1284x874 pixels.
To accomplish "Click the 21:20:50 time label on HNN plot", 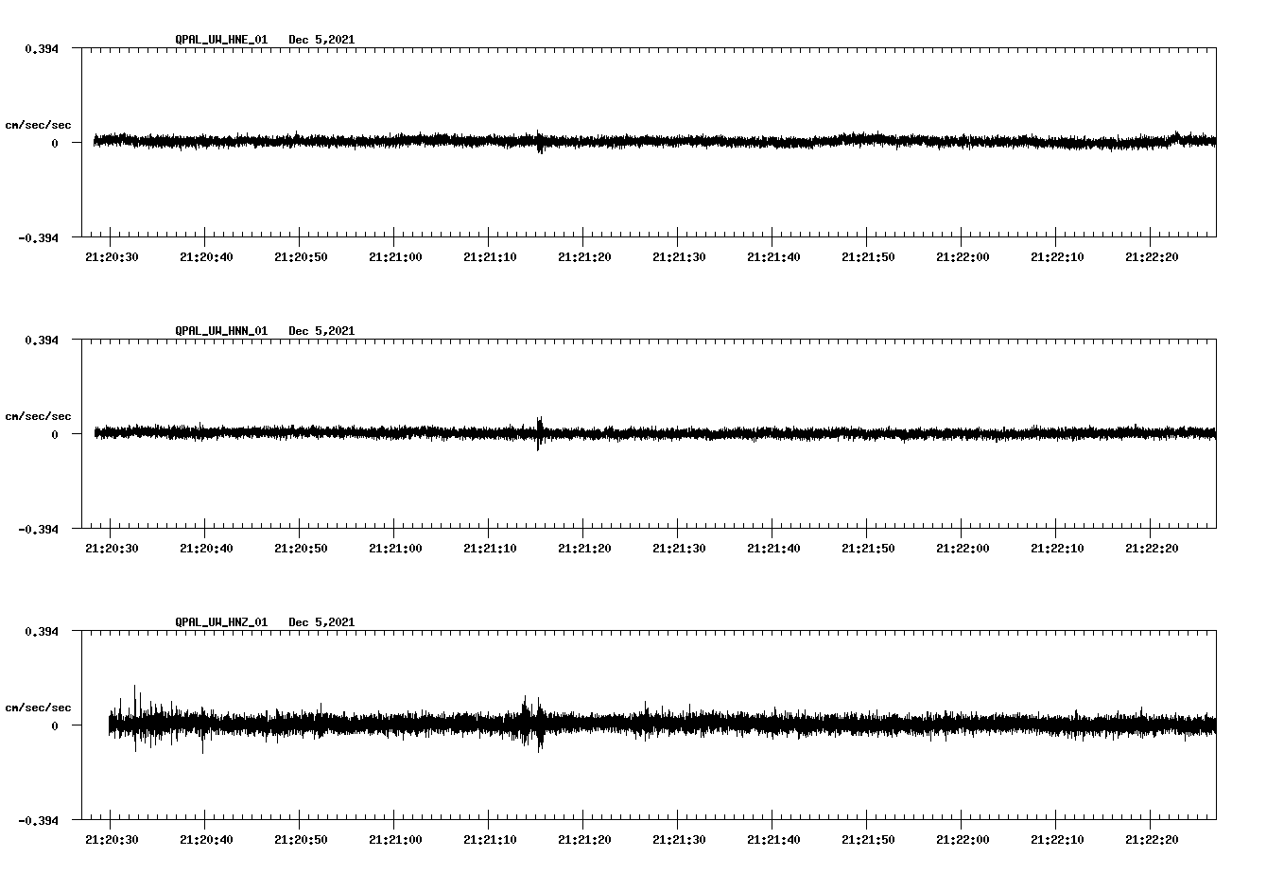I will click(301, 549).
